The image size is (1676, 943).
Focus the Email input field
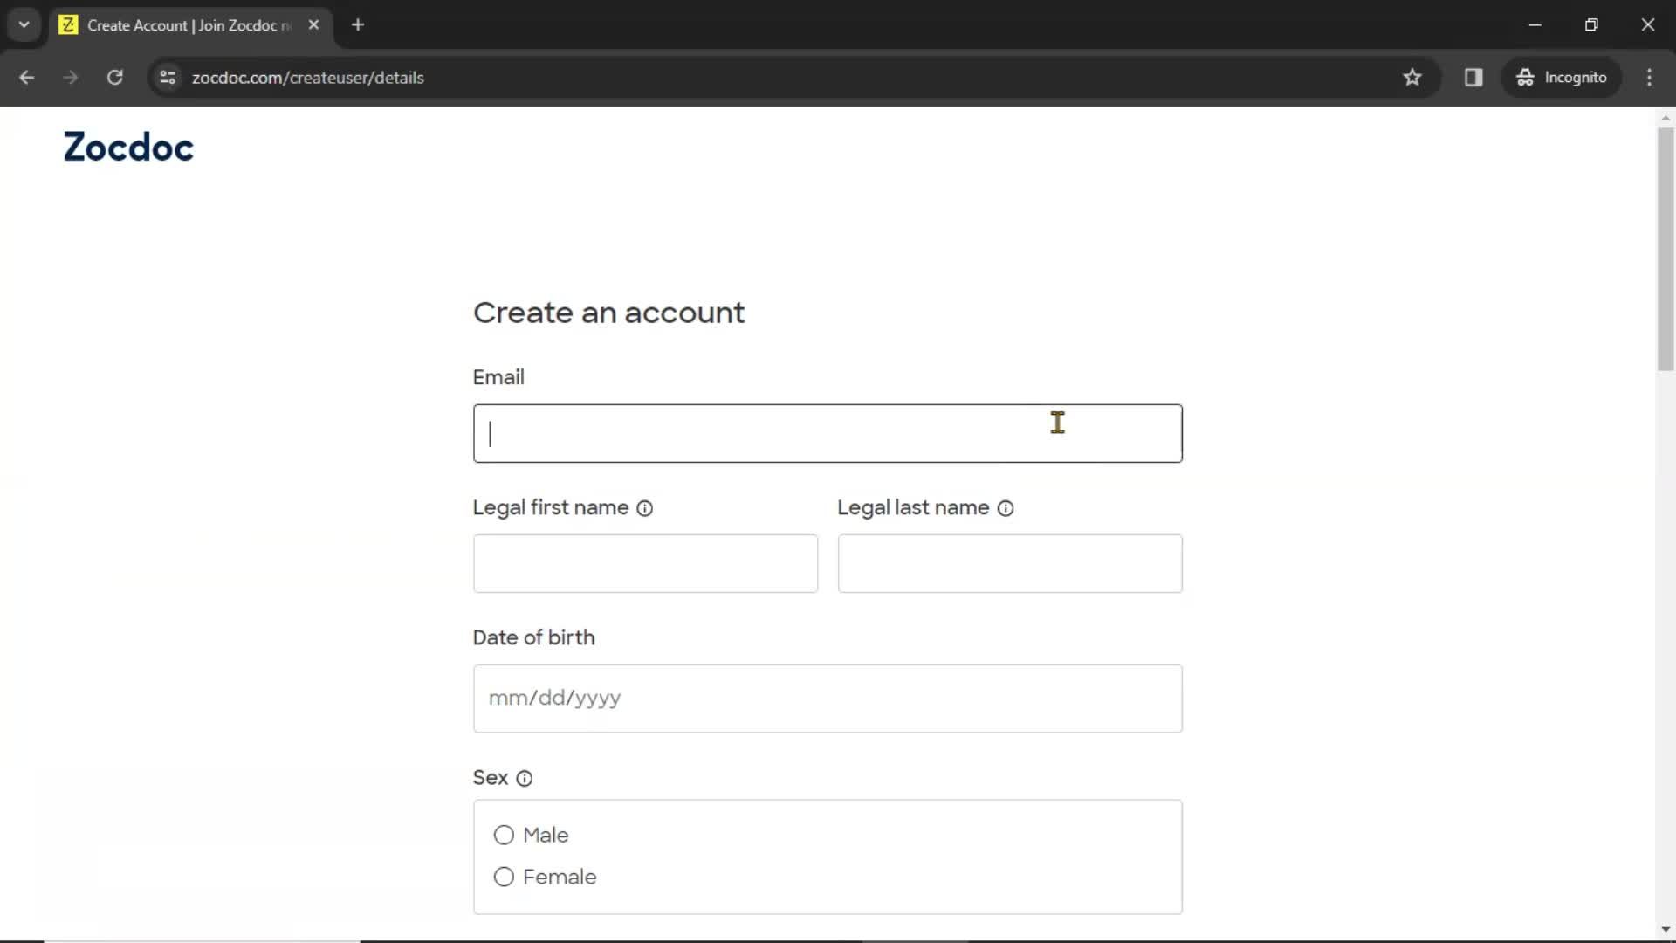pos(828,433)
